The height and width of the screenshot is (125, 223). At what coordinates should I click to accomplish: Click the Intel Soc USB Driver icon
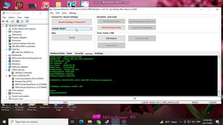pos(13,52)
